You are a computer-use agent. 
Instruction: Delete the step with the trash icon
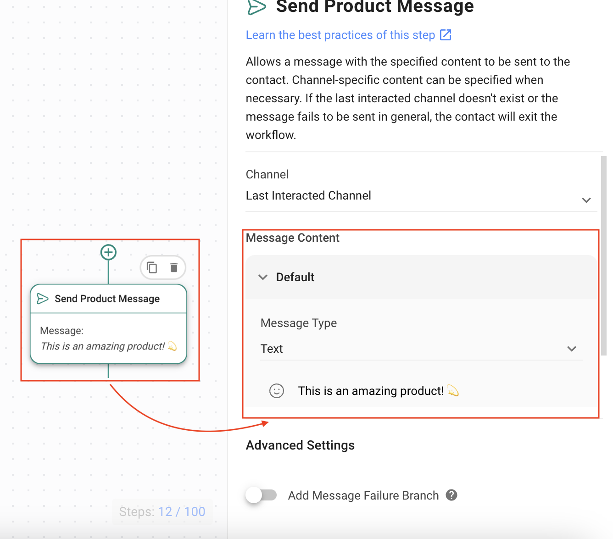tap(174, 267)
